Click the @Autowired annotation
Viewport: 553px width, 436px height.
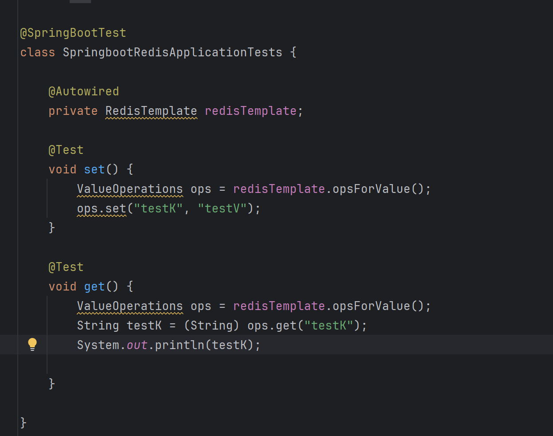pos(83,91)
